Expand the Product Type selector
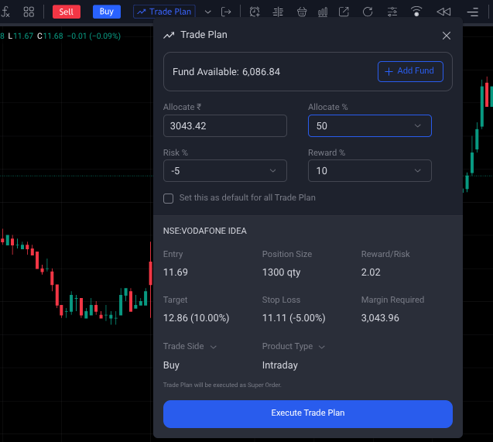 [x=293, y=347]
